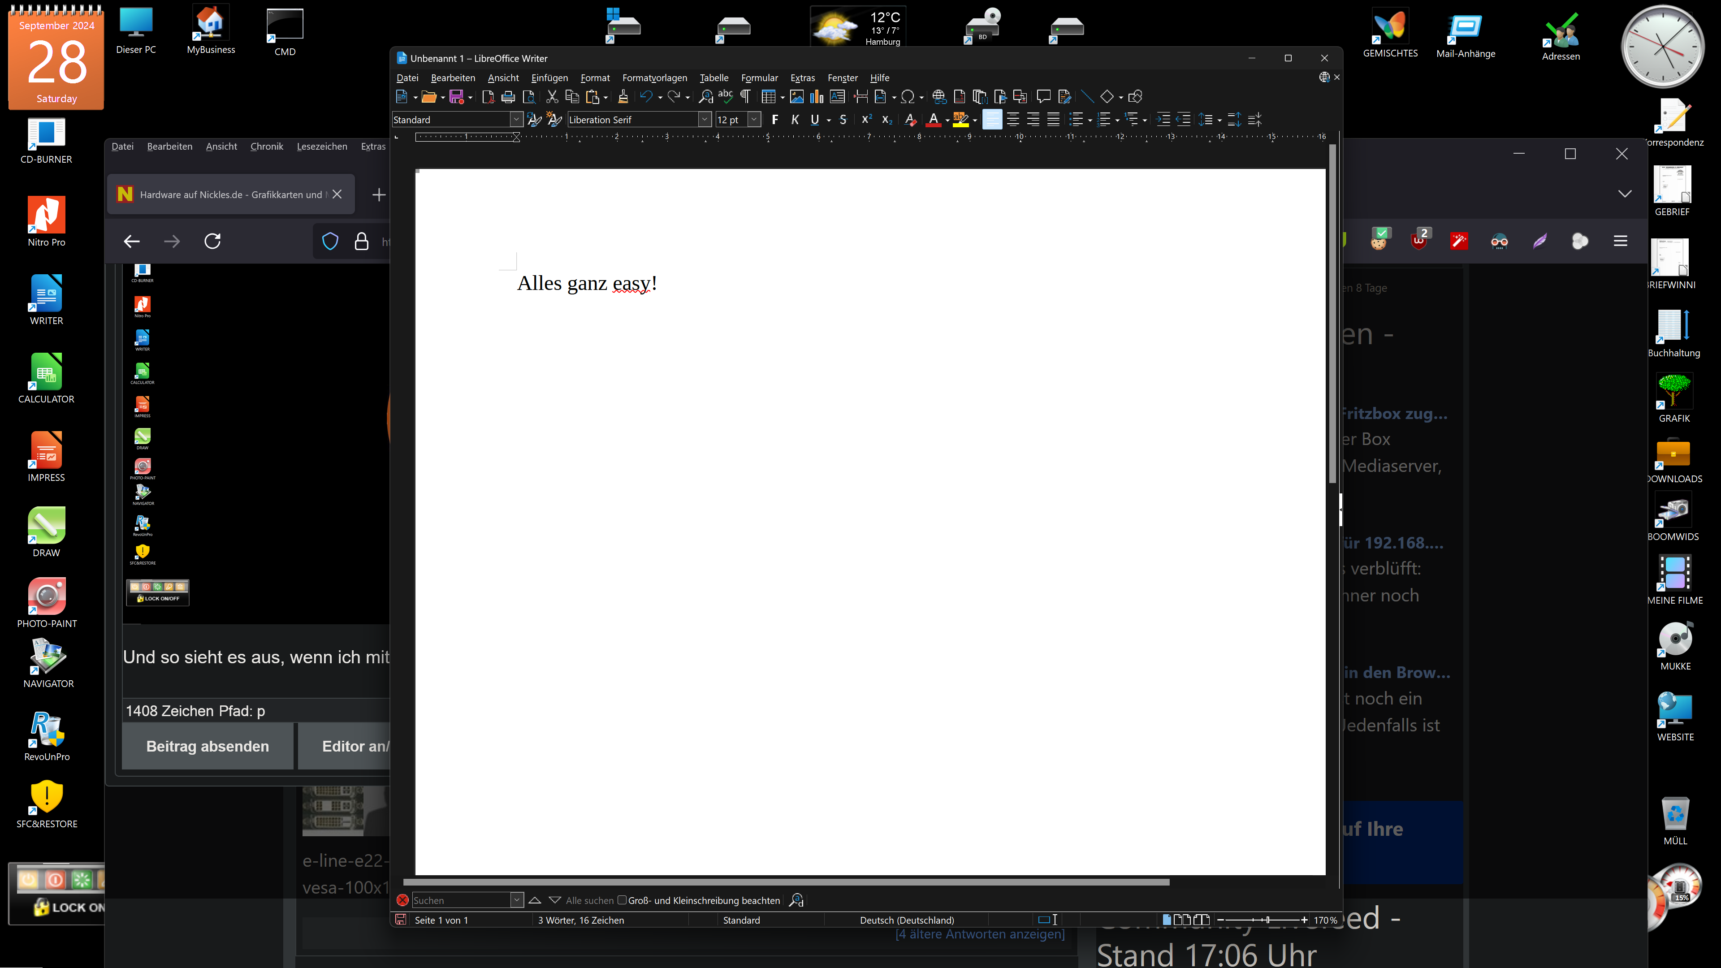Toggle Bold (F) formatting

tap(775, 120)
